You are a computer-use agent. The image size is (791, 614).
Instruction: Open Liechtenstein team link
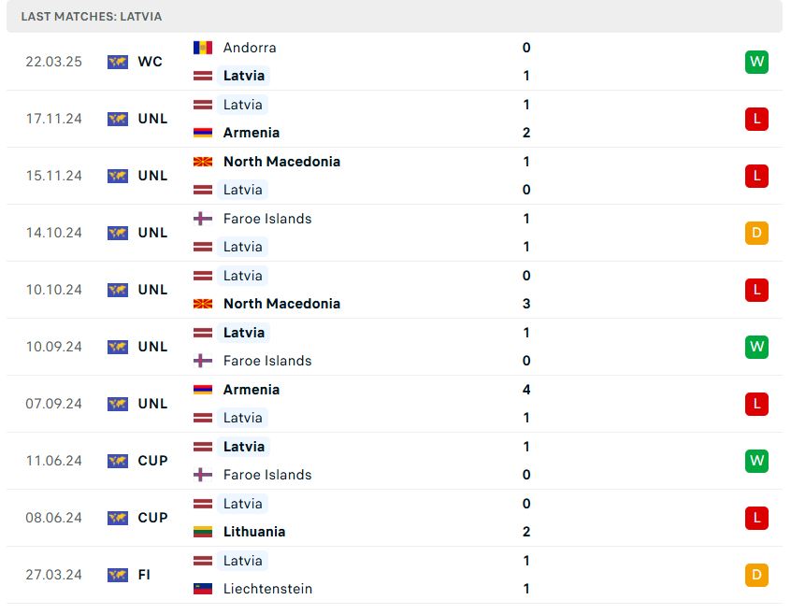point(267,589)
